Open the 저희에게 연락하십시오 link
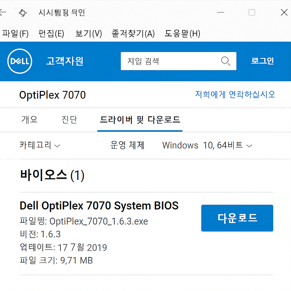This screenshot has height=291, width=291. pyautogui.click(x=235, y=94)
